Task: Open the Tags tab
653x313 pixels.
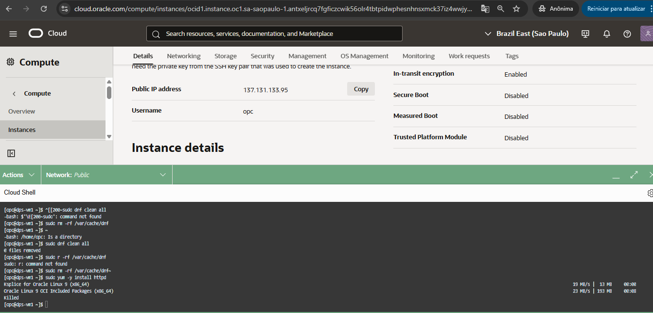Action: pyautogui.click(x=512, y=56)
